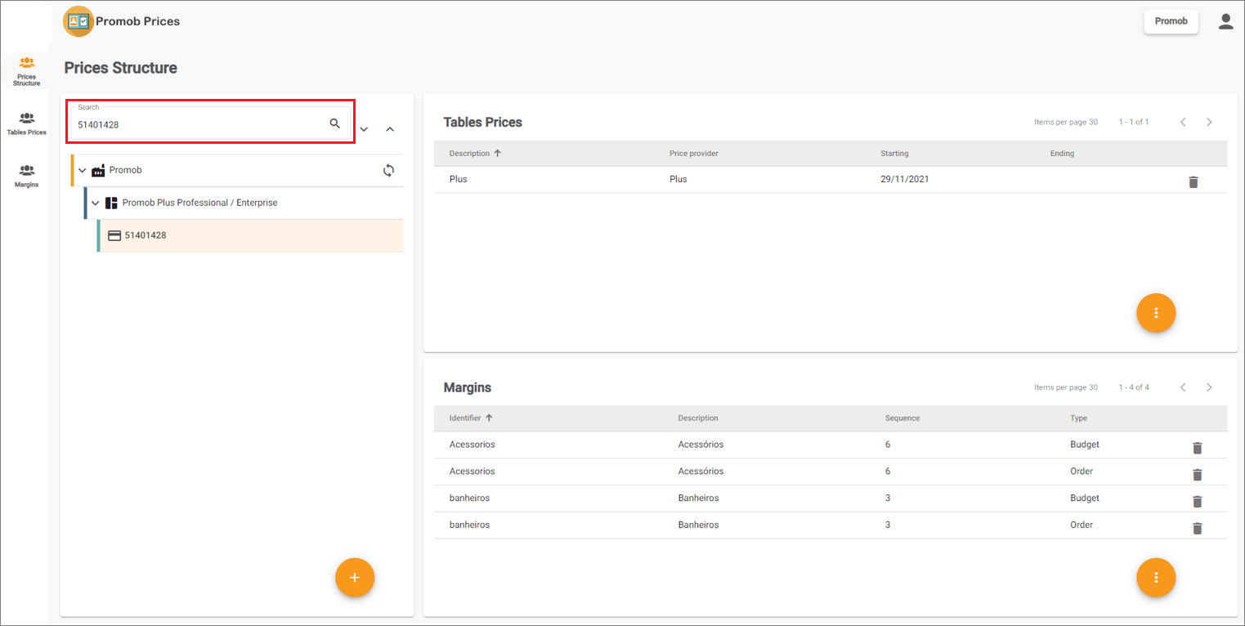Screen dimensions: 1245x626
Task: Click the card icon beside 51401428
Action: [x=114, y=235]
